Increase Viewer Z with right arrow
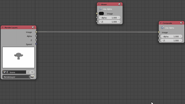Image resolution: width=185 pixels, height=104 pixels. tap(119, 22)
